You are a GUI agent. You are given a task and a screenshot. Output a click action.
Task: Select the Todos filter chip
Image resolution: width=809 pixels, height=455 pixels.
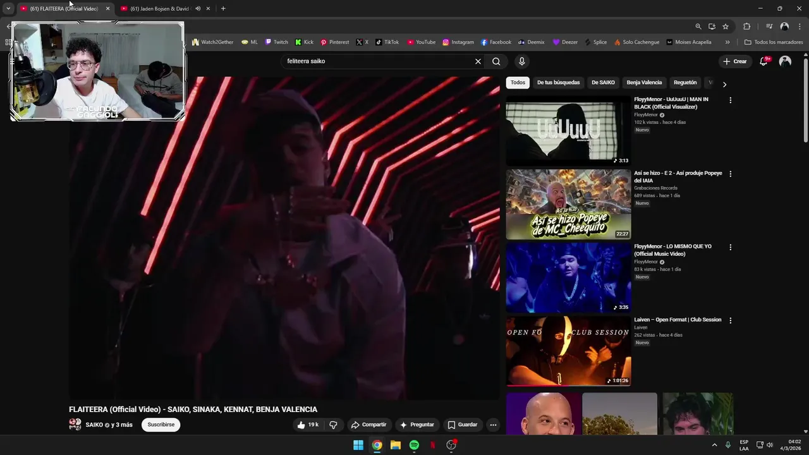518,83
